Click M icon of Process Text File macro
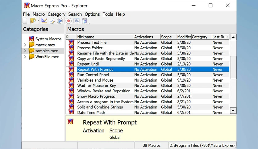This screenshot has height=149, width=258. click(71, 42)
